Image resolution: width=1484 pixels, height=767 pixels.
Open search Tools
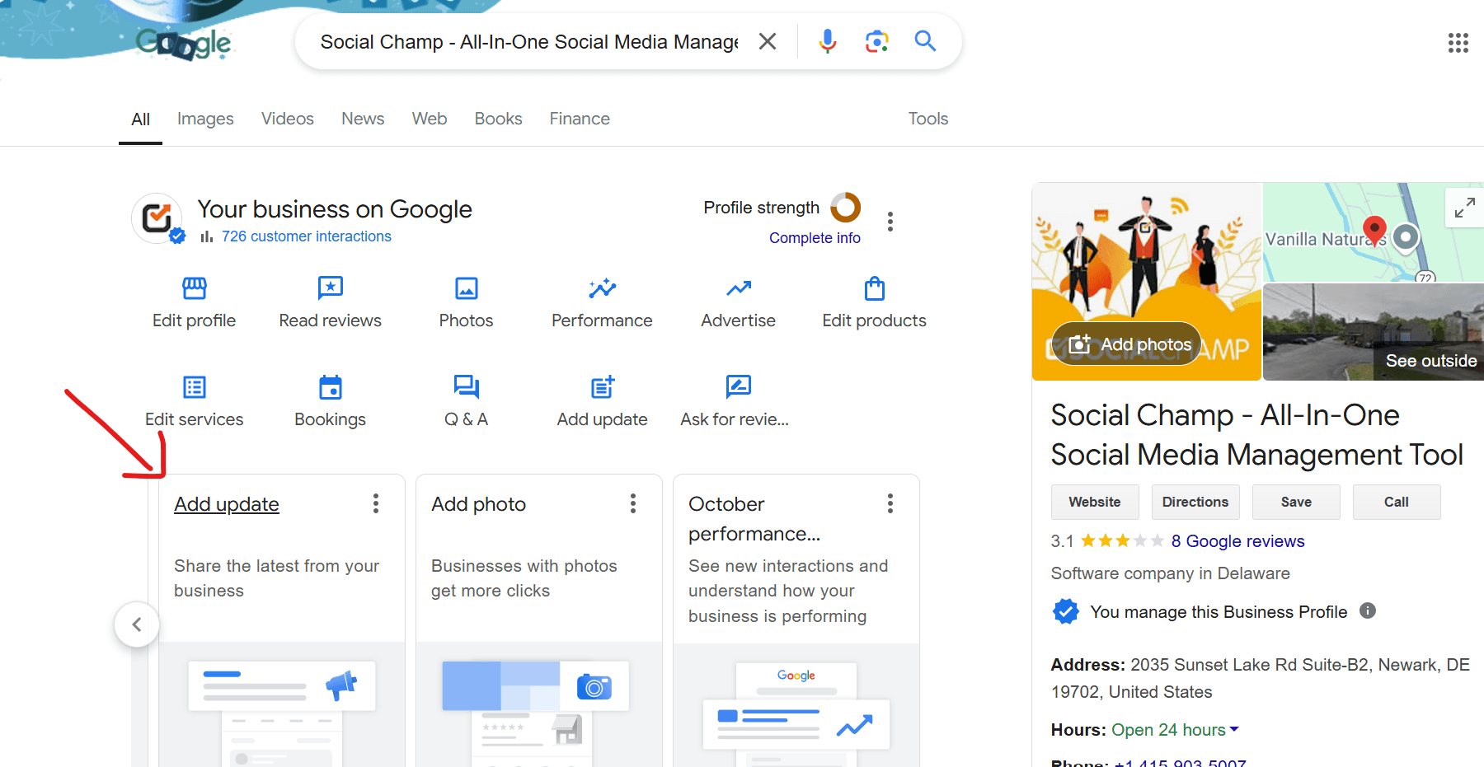pos(928,119)
